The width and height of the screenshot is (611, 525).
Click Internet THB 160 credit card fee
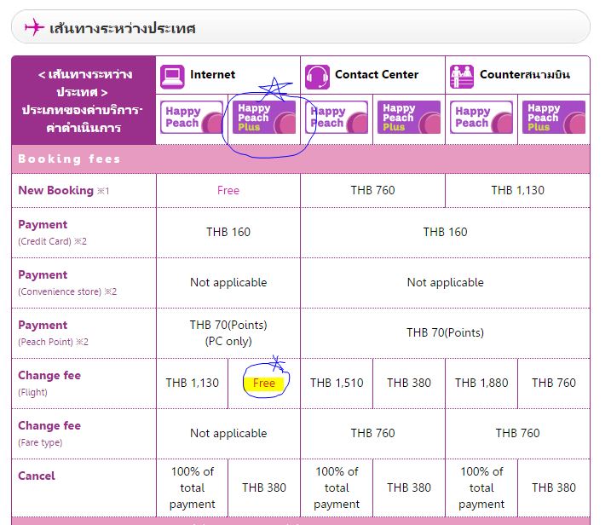(228, 233)
